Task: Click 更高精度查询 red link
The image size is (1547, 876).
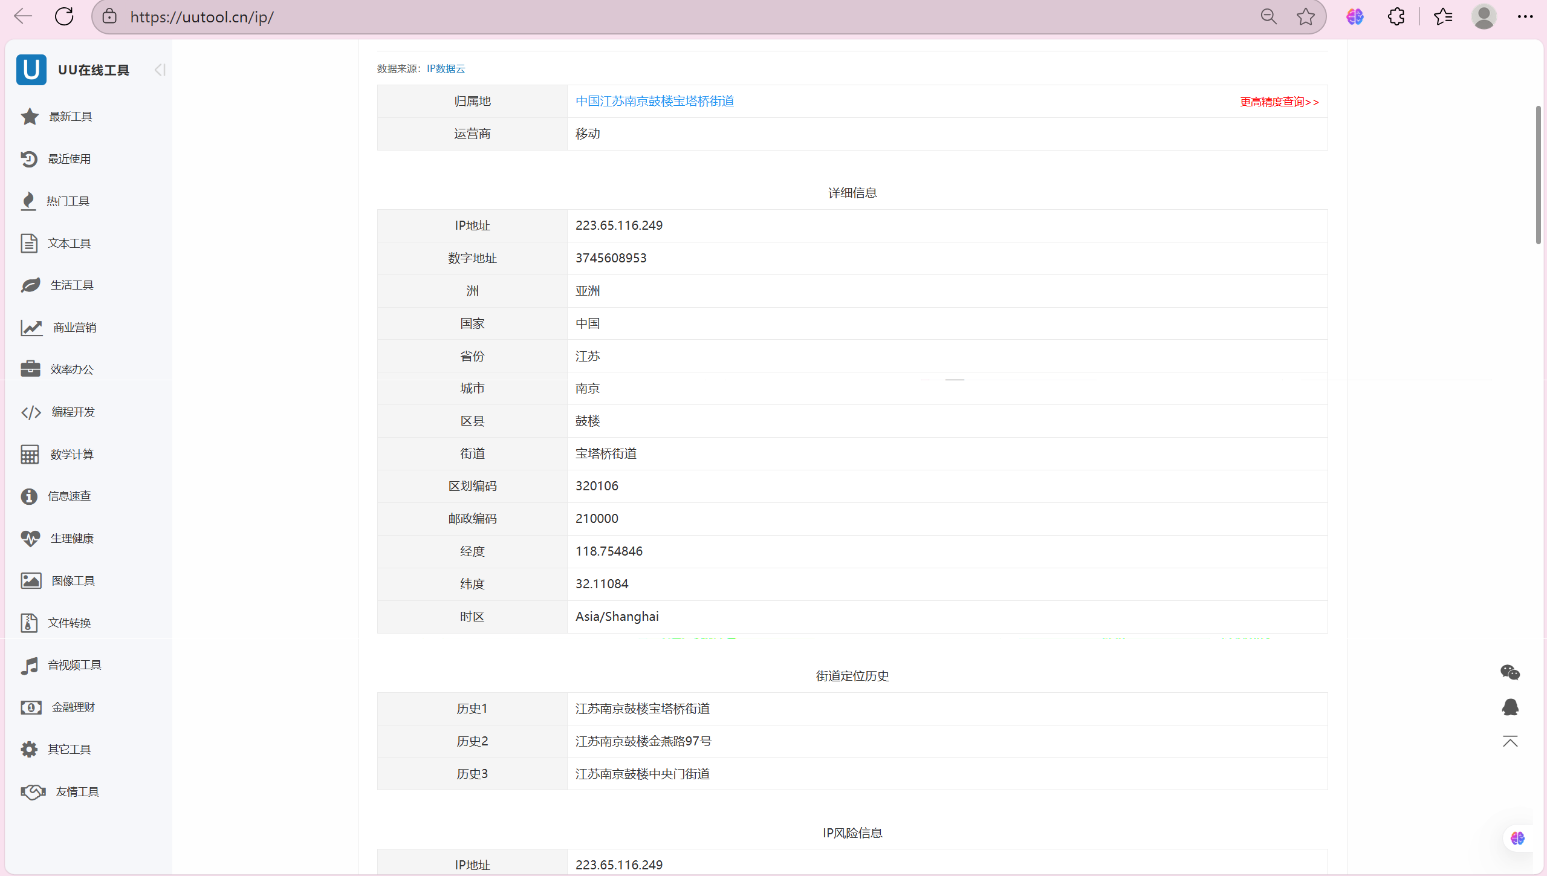Action: pyautogui.click(x=1279, y=102)
